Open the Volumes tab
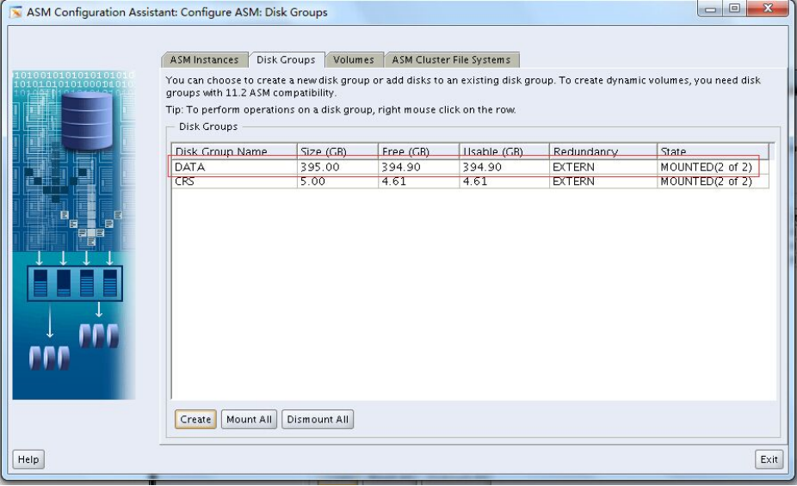 click(x=354, y=60)
